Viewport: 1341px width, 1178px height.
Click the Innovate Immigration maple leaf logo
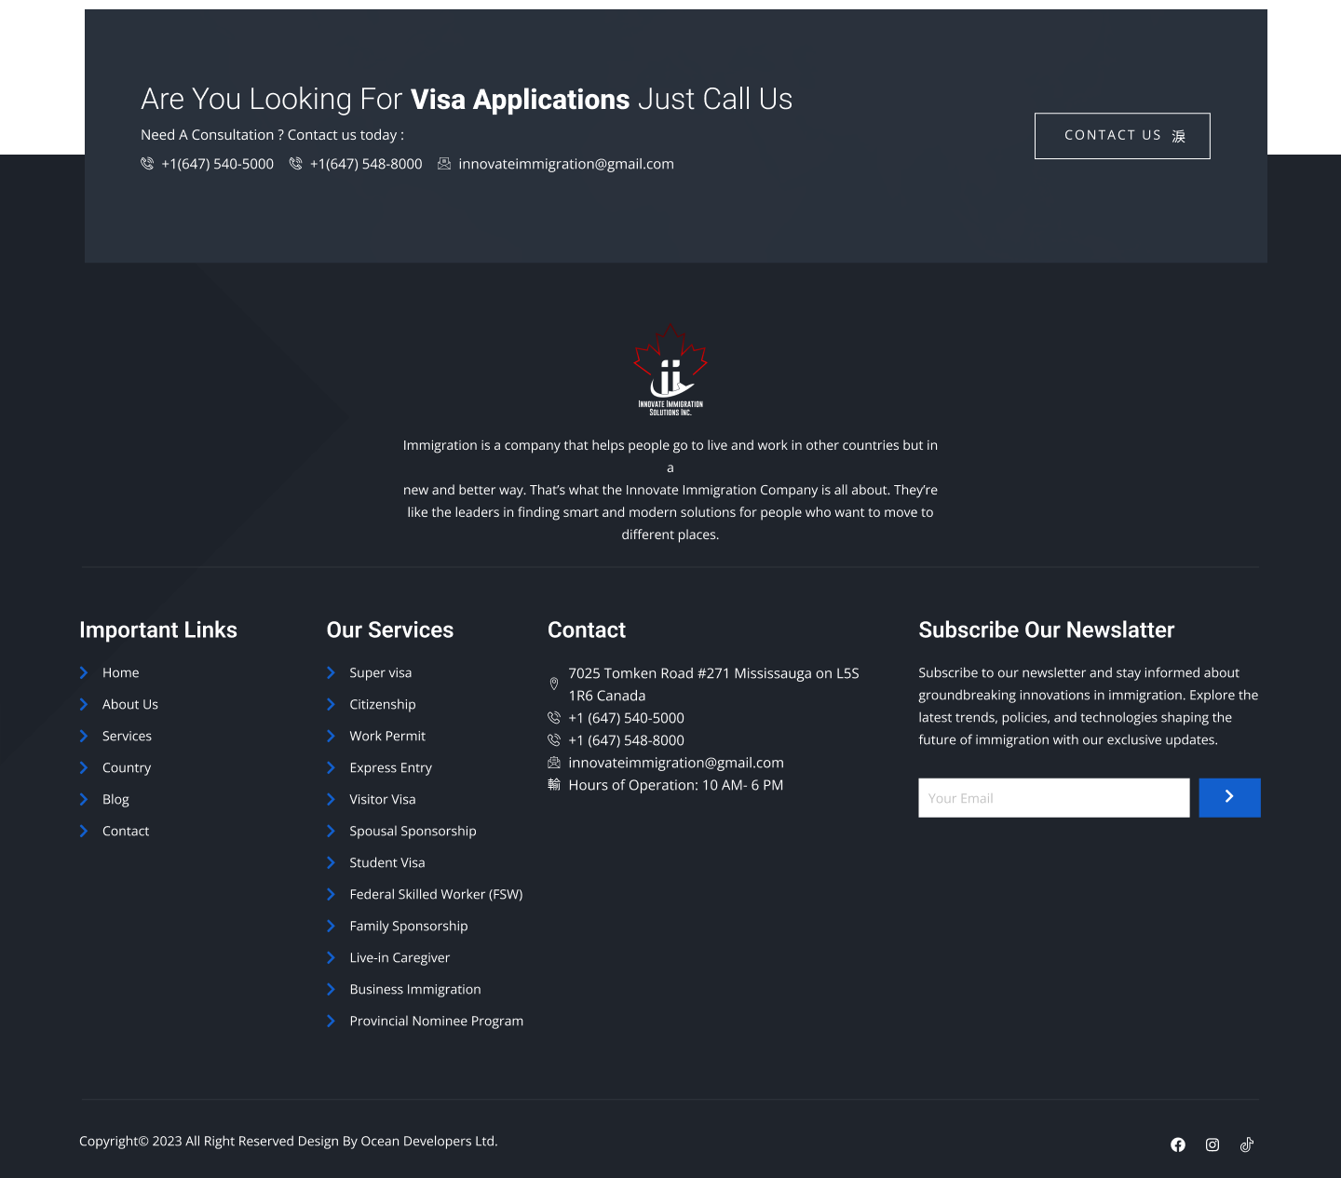(x=670, y=370)
